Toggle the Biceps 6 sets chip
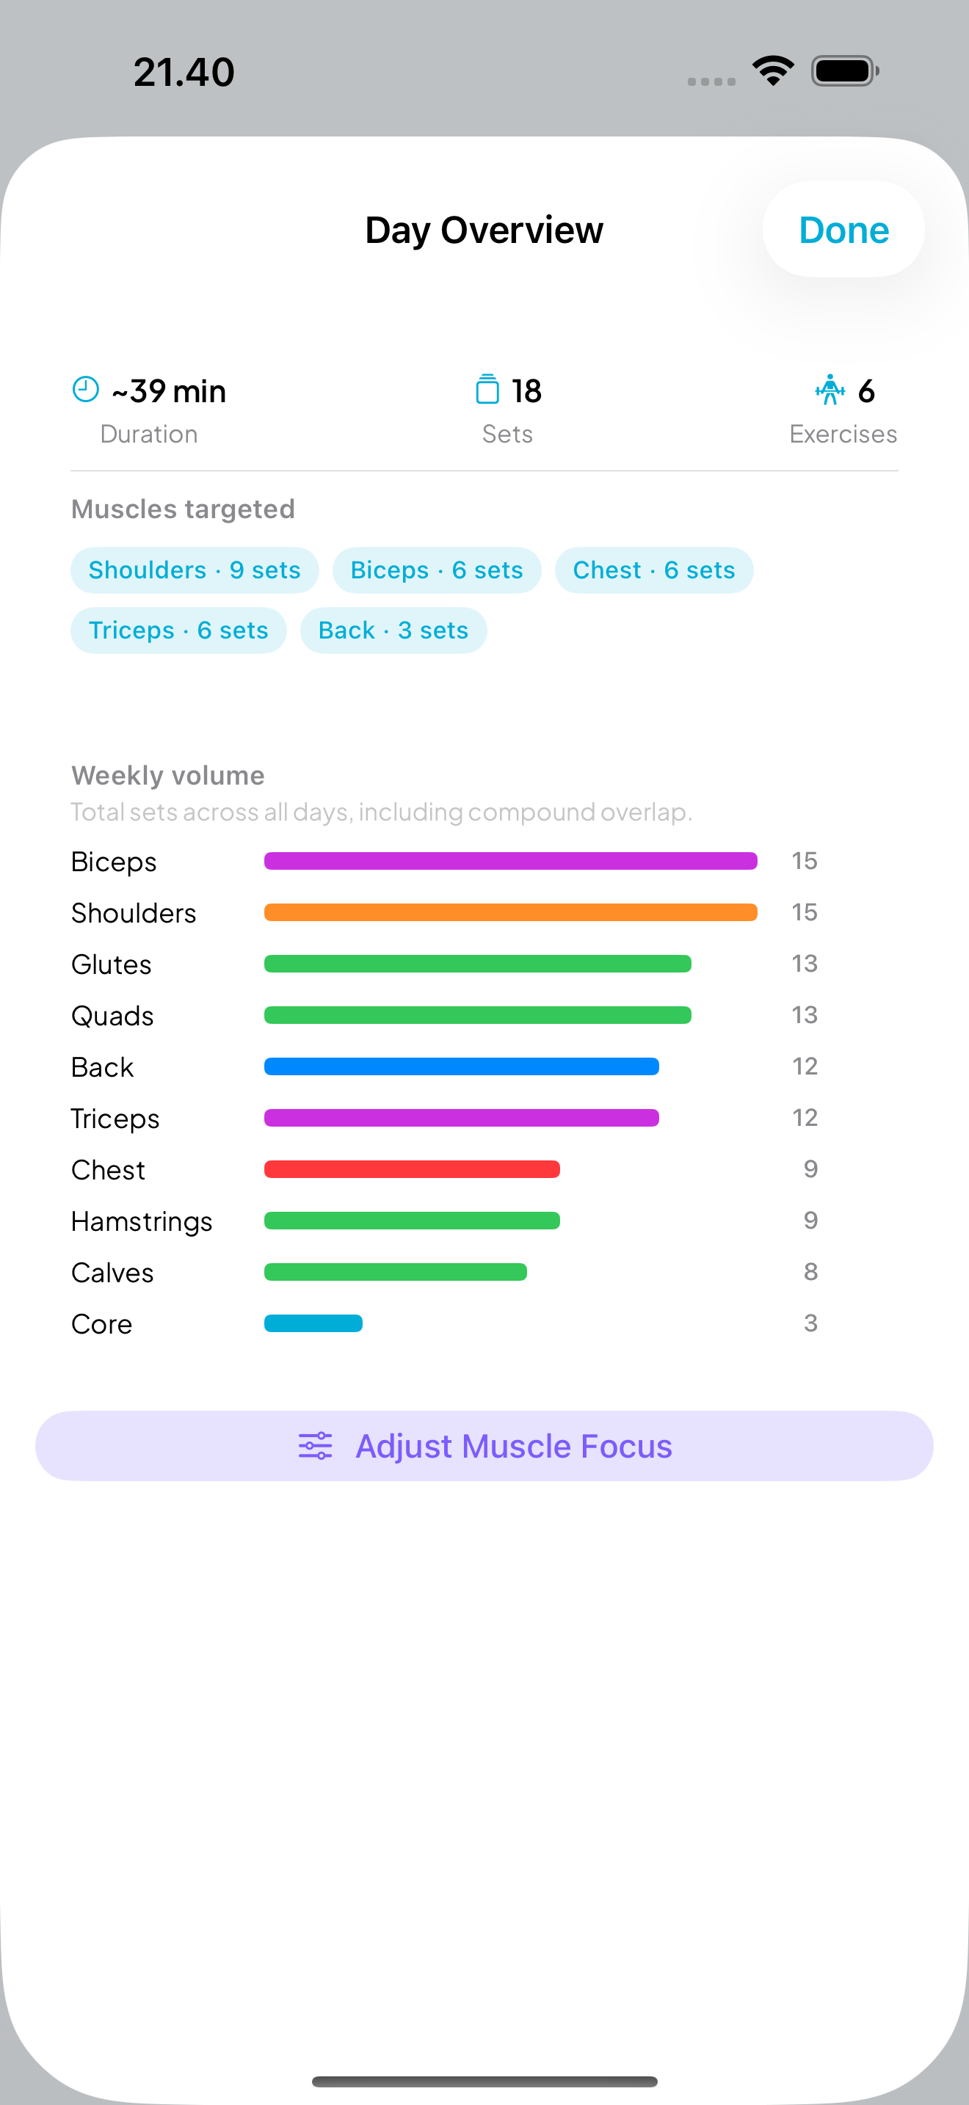Screen dimensions: 969x2105 point(437,570)
